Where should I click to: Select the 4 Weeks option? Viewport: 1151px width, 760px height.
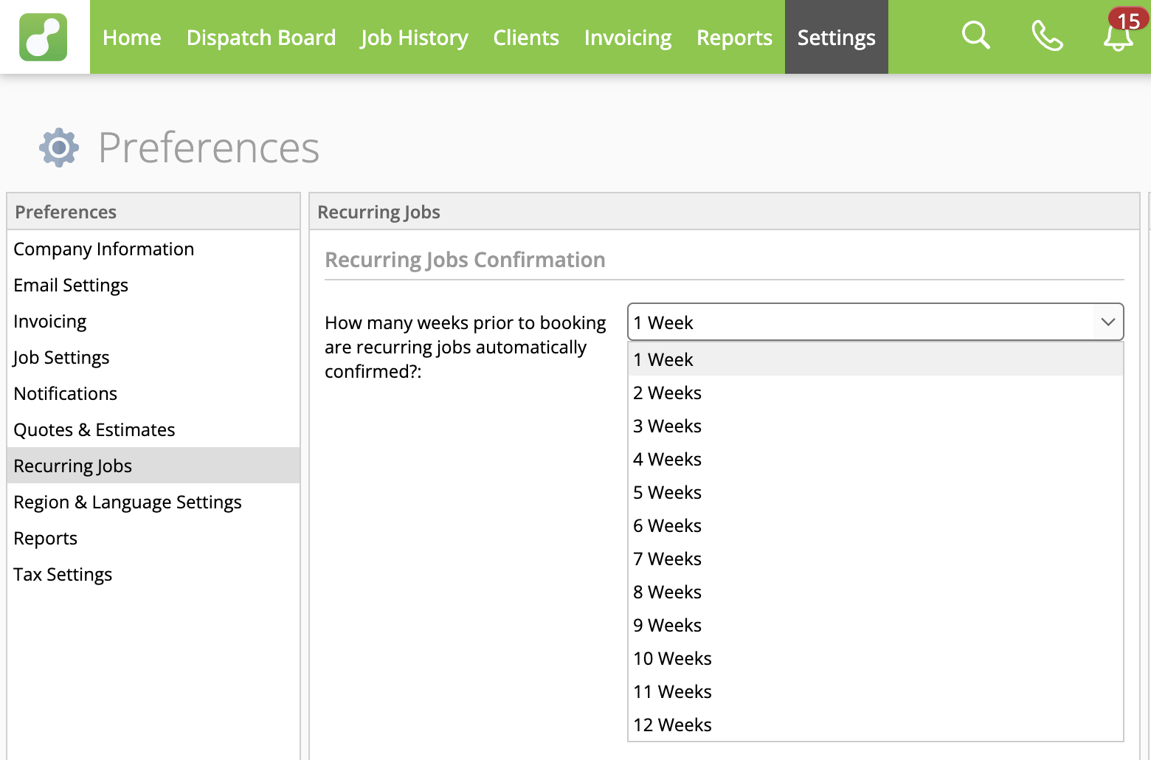[667, 459]
